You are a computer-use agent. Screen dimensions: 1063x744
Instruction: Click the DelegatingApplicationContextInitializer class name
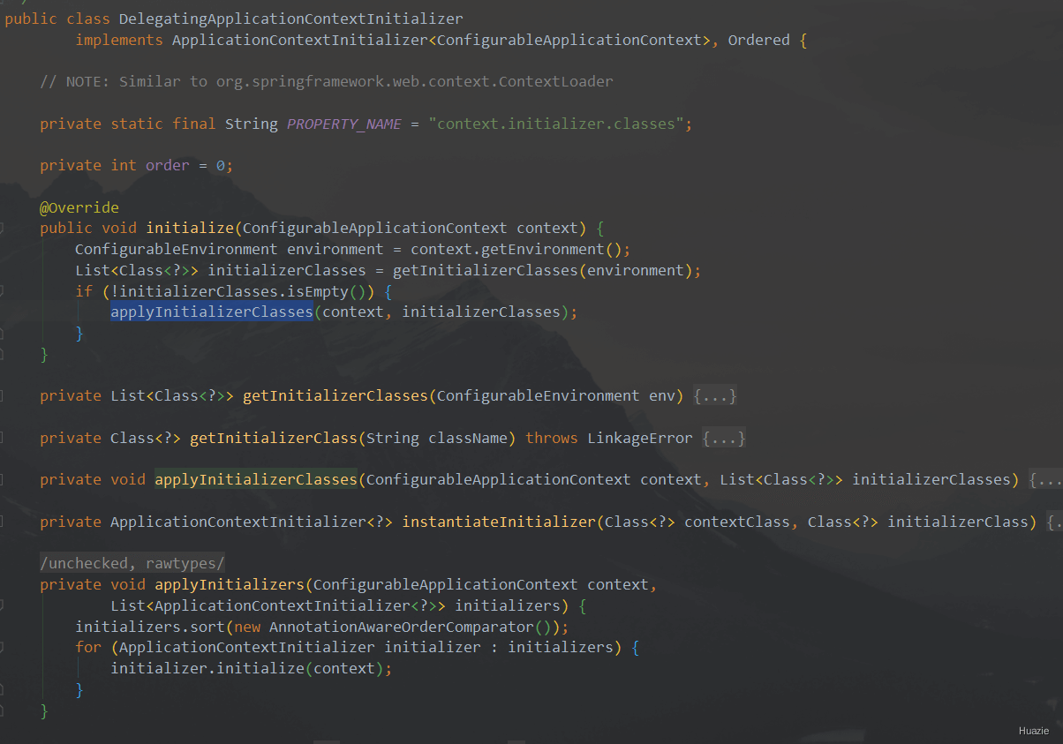click(x=290, y=18)
